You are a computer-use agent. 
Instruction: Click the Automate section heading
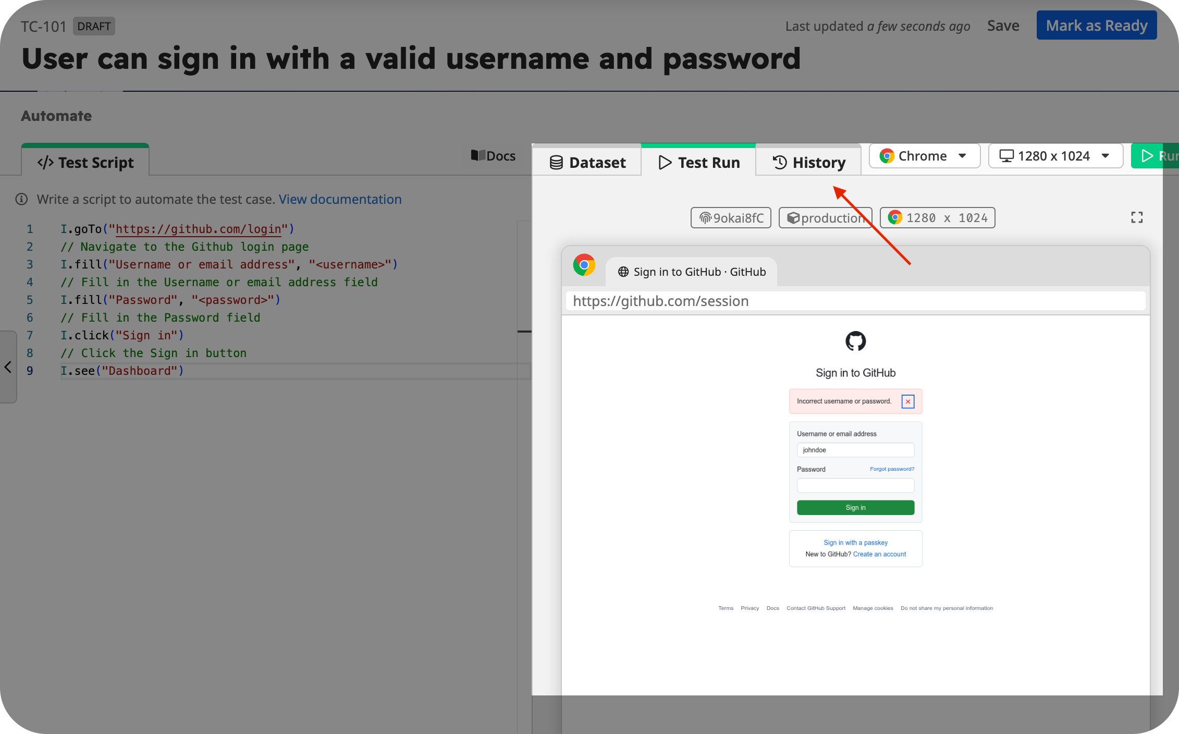(56, 116)
